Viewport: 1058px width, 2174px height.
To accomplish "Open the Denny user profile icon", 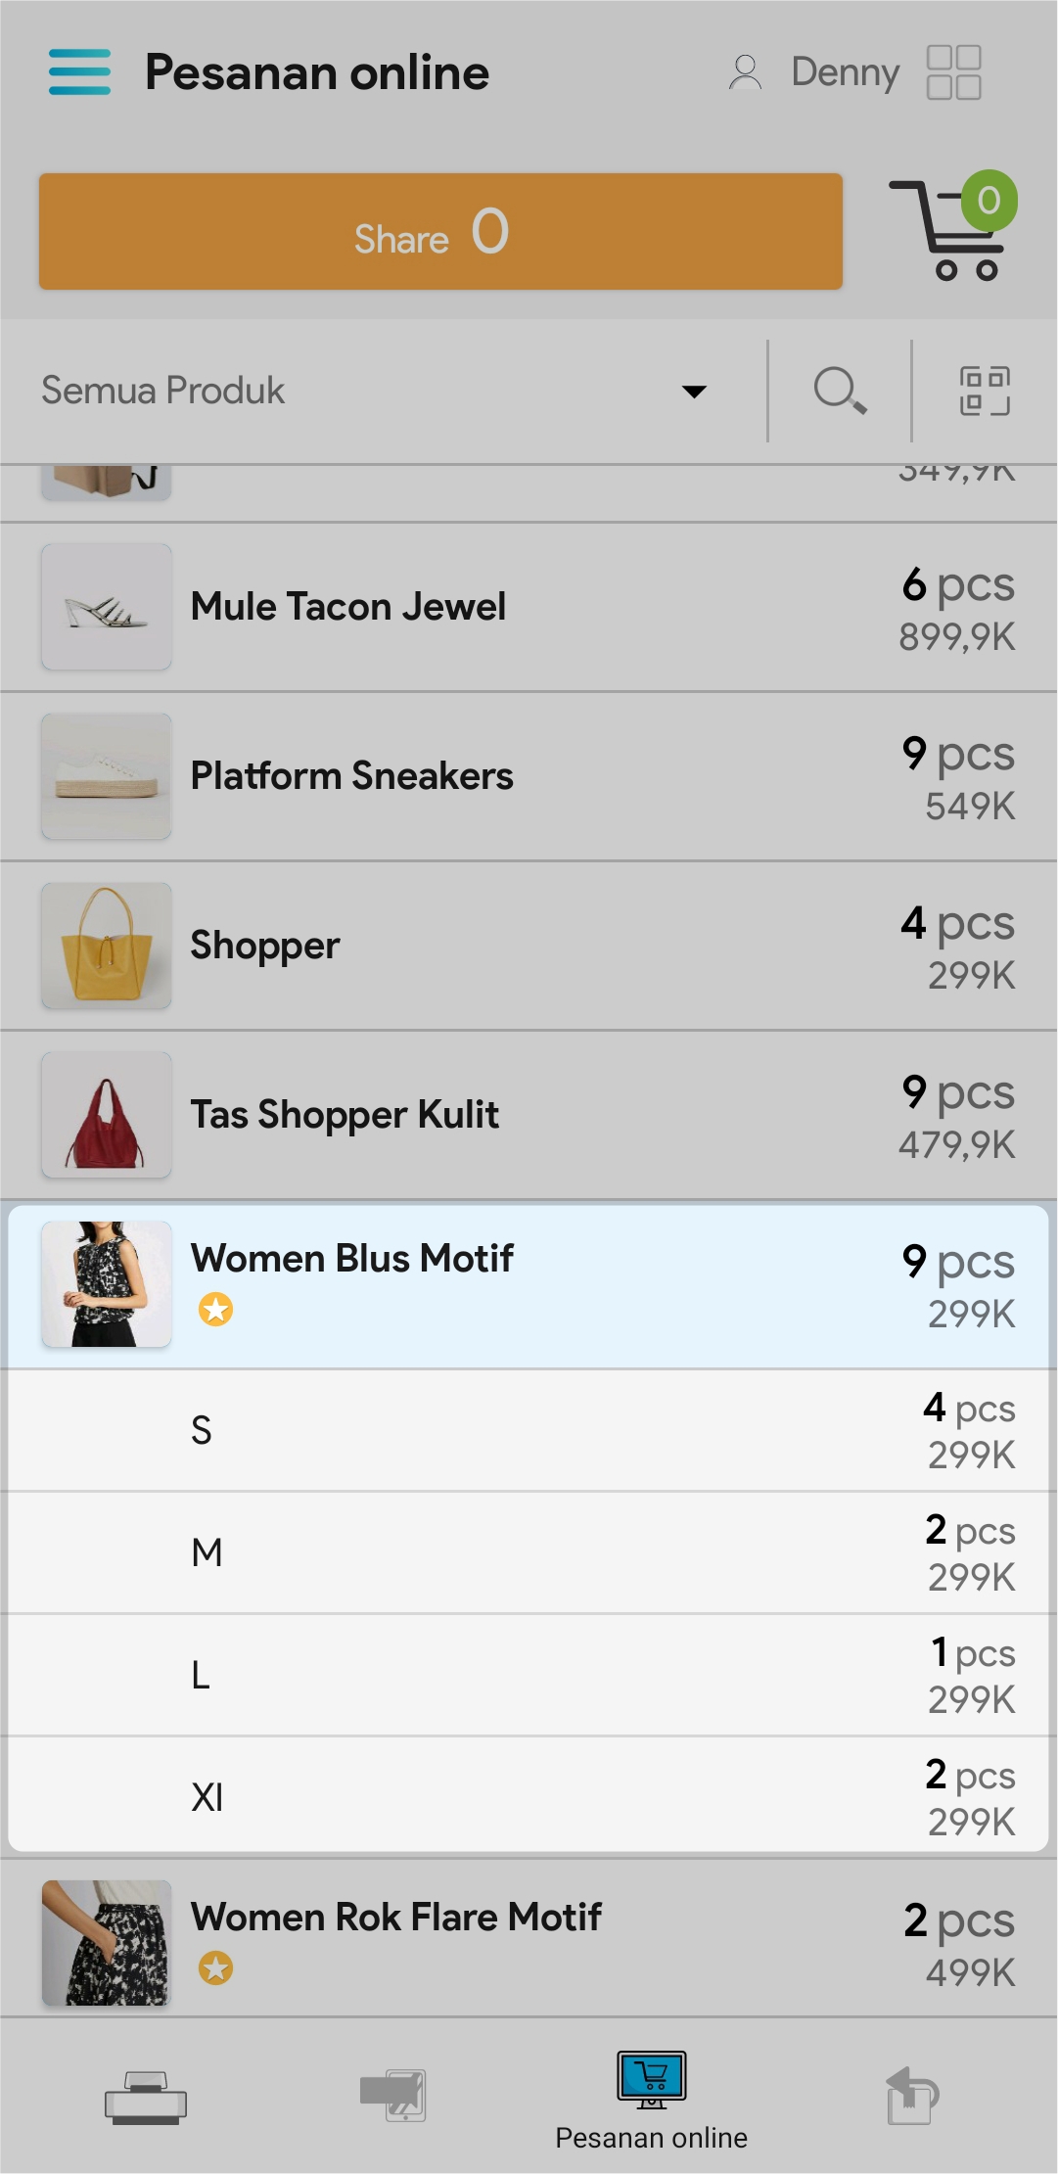I will click(745, 72).
